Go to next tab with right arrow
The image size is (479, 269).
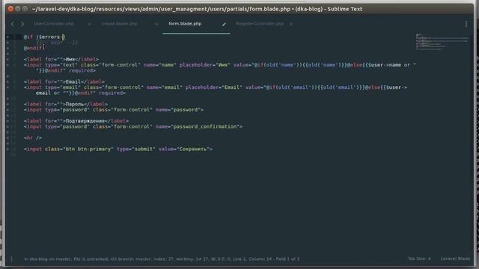coord(22,24)
